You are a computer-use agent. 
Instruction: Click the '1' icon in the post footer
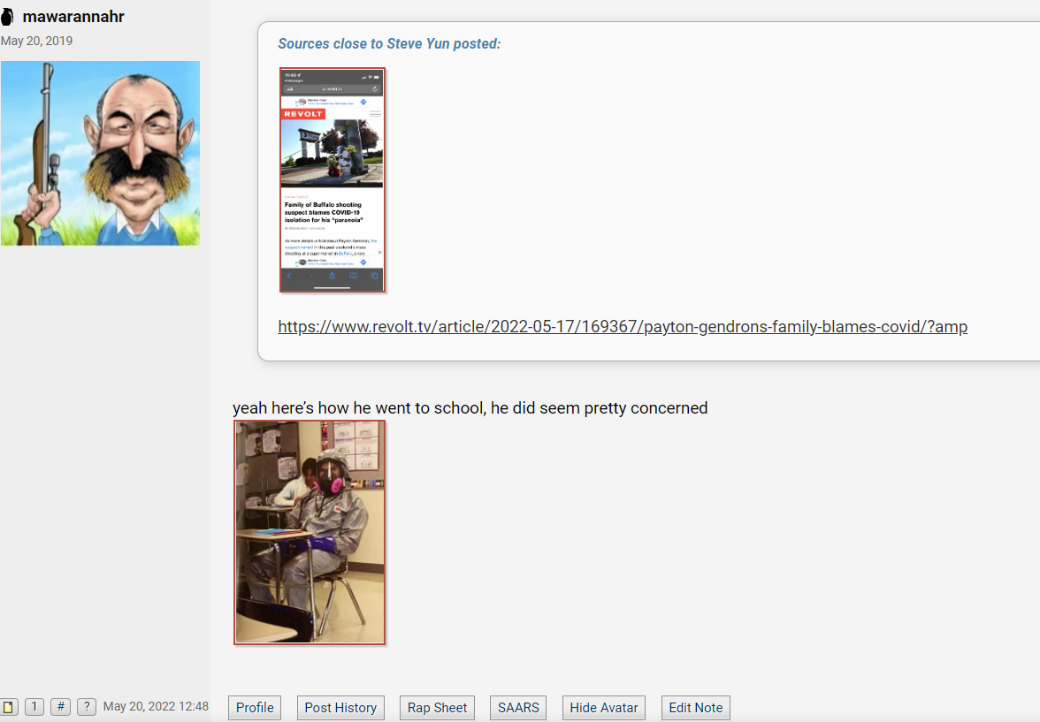pyautogui.click(x=34, y=707)
